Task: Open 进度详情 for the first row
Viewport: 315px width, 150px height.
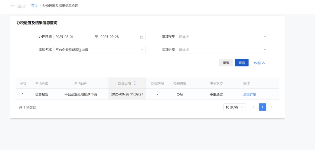Action: tap(250, 94)
